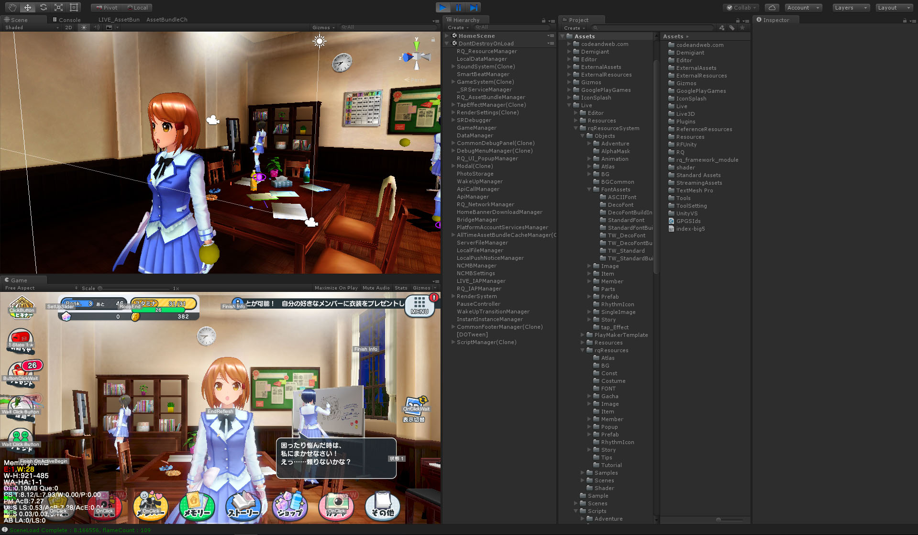Open the Live3D folder in Assets list

click(x=685, y=114)
